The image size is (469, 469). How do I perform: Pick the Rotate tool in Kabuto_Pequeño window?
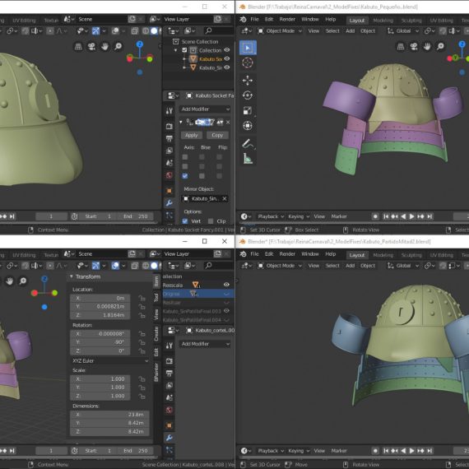coord(248,95)
